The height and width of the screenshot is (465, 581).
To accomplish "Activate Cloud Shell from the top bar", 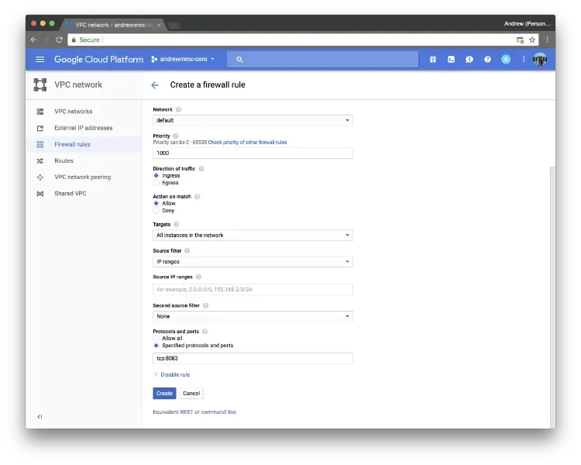I will click(x=451, y=59).
